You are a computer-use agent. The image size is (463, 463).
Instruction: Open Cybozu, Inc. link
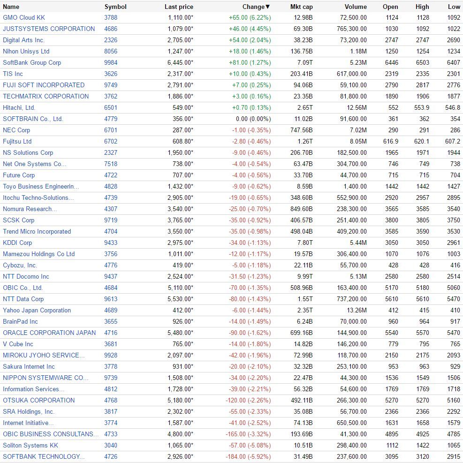point(20,265)
